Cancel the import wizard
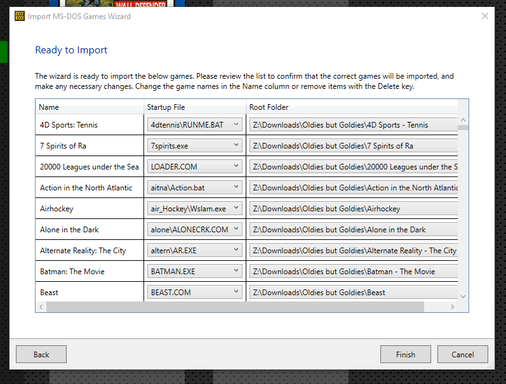 462,354
